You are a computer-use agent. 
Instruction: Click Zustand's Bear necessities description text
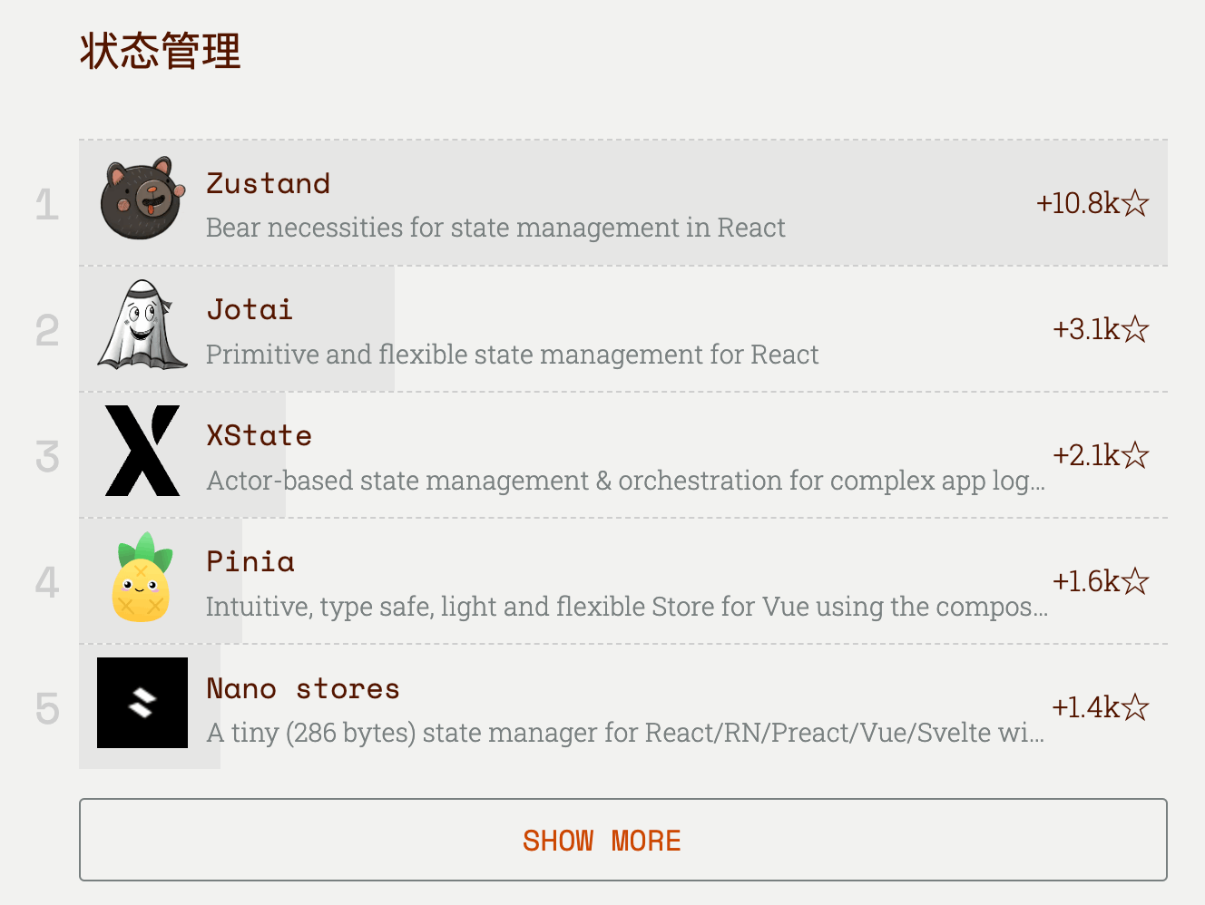click(495, 228)
